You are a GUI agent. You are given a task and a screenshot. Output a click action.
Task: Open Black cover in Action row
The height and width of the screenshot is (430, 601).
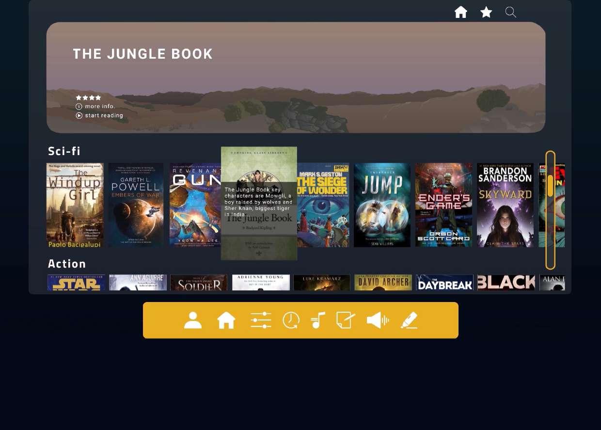point(506,283)
